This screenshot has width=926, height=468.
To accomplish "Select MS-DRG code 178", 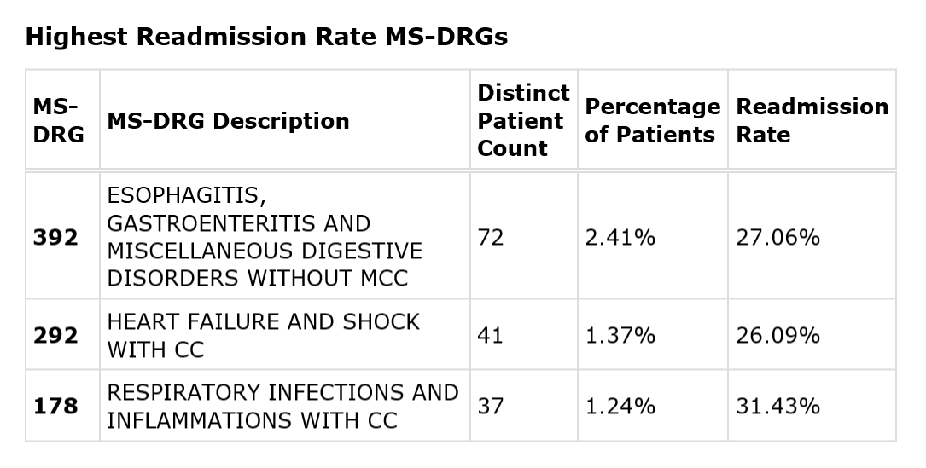I will point(55,406).
